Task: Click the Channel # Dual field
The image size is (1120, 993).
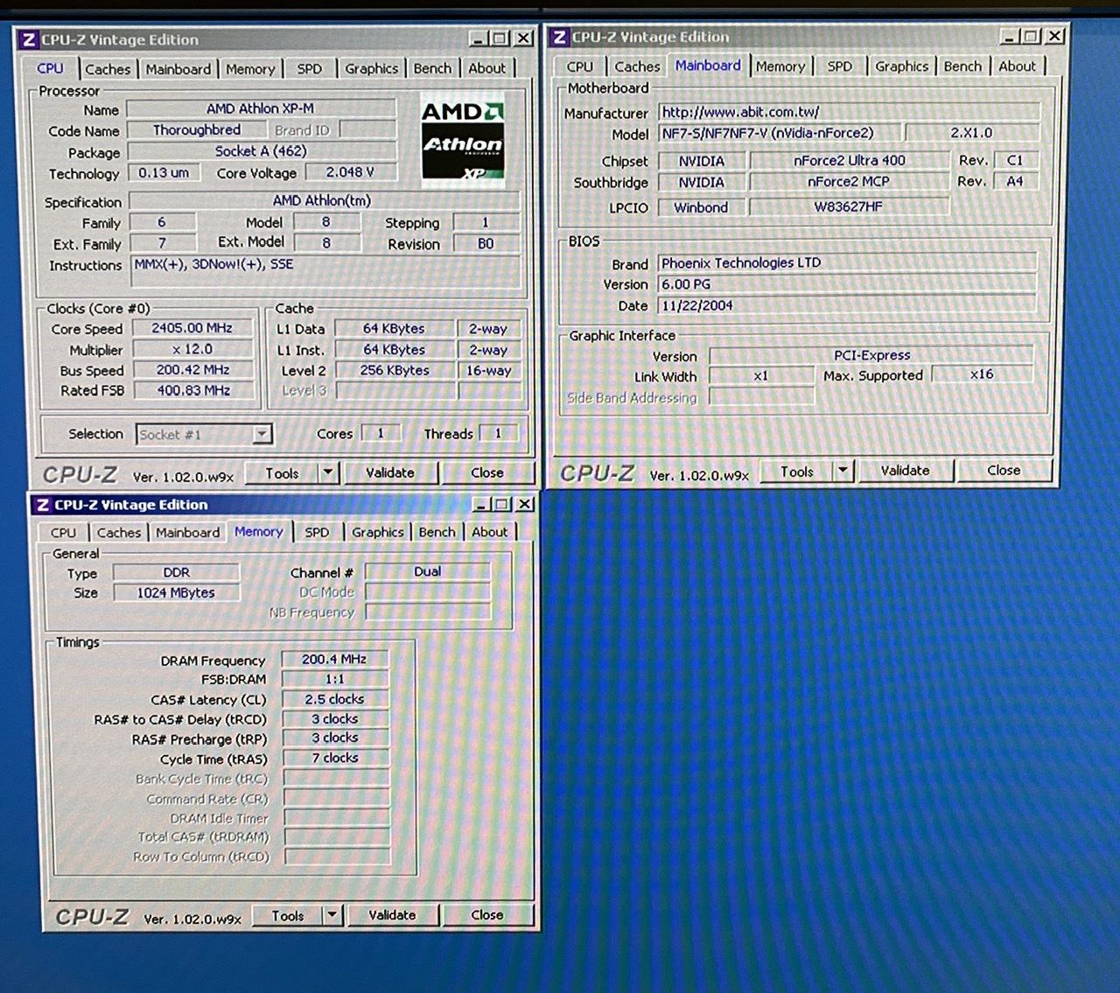Action: pyautogui.click(x=427, y=572)
